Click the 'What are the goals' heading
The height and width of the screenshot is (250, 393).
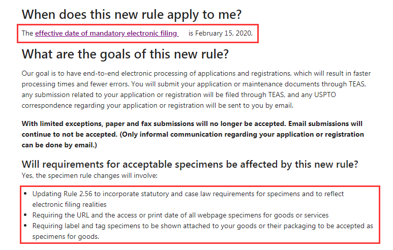click(x=125, y=54)
